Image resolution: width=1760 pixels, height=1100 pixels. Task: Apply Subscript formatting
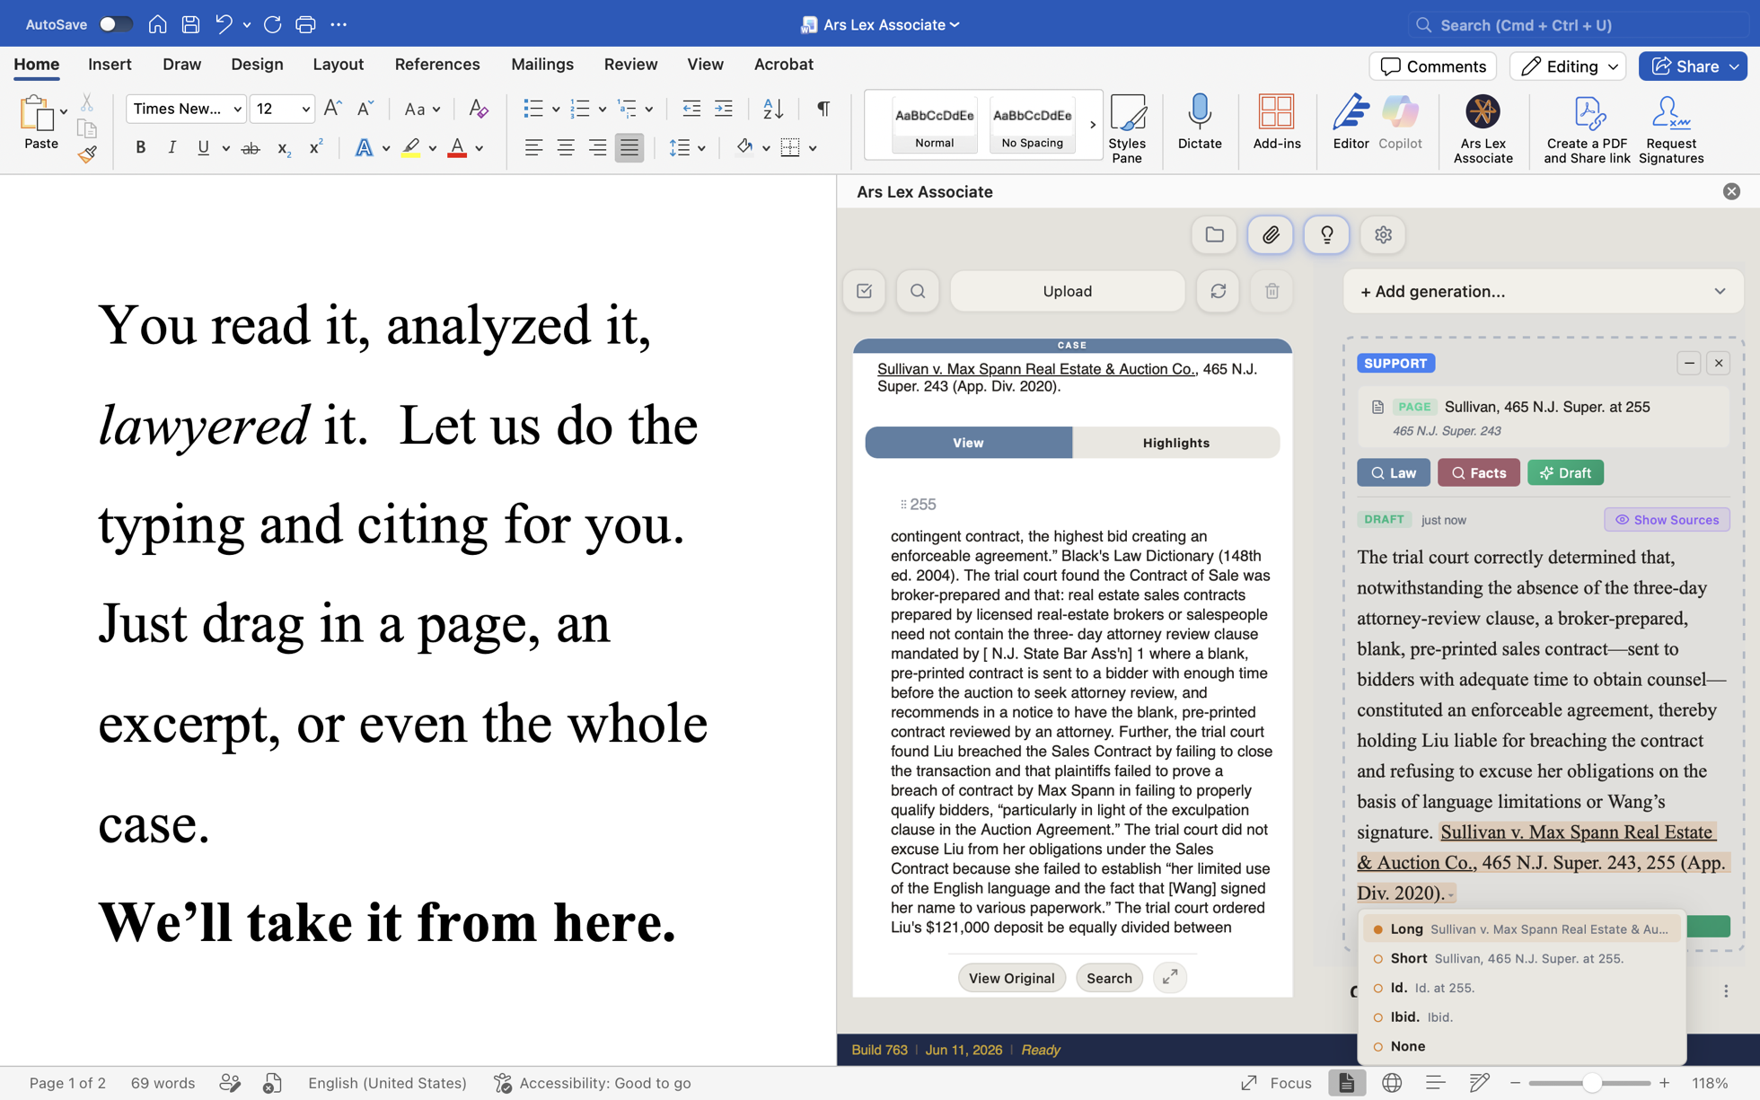(283, 148)
